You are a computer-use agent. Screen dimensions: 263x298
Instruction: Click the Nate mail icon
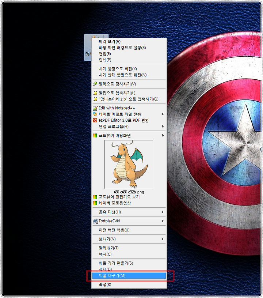[95, 114]
